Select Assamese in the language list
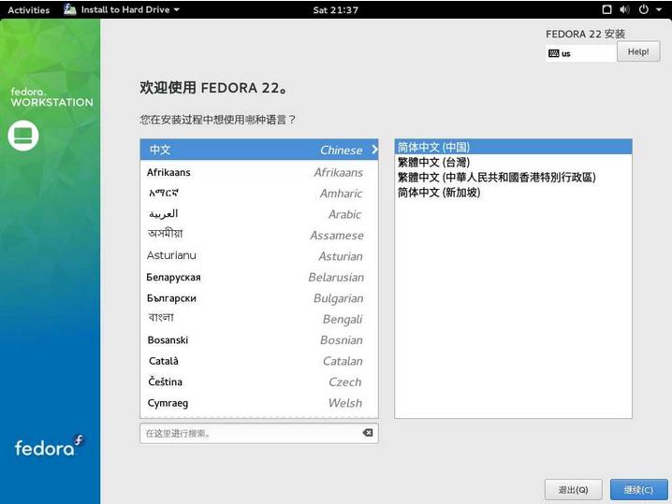Image resolution: width=672 pixels, height=504 pixels. coord(259,235)
